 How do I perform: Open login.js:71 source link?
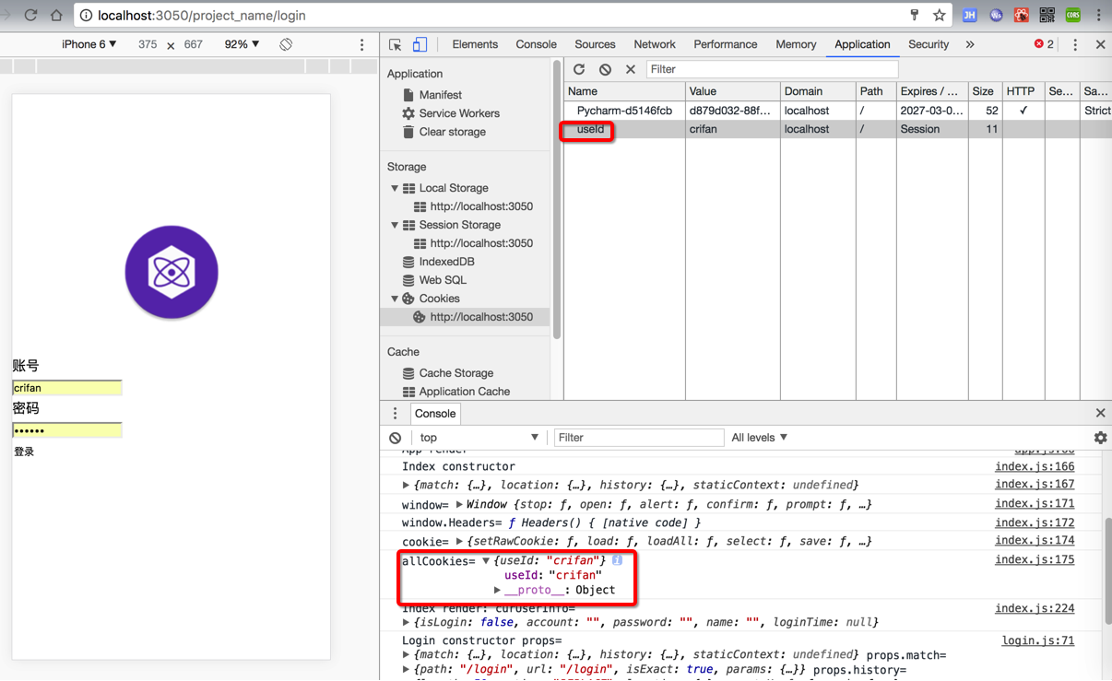click(1038, 640)
